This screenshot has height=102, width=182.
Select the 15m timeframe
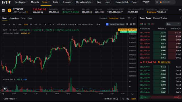[20, 24]
